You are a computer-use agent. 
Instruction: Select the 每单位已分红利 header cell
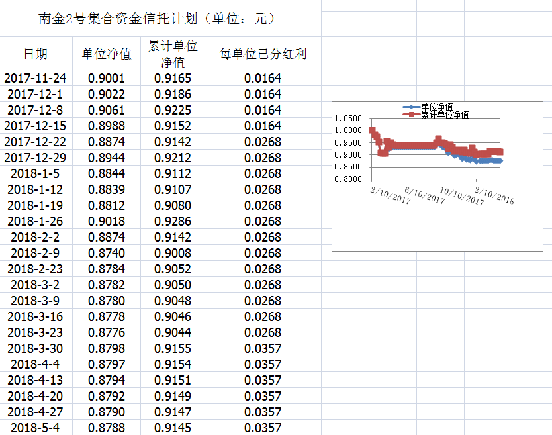[262, 54]
